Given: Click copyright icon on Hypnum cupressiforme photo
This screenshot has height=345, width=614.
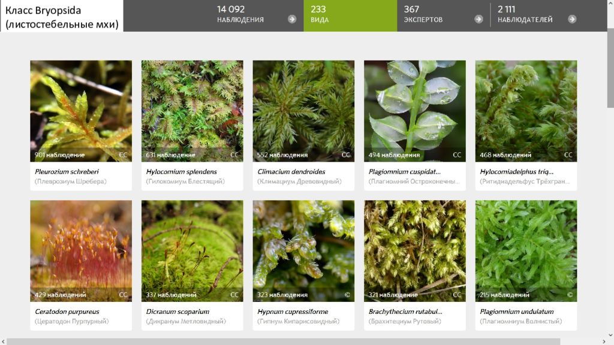Looking at the screenshot, I should (347, 295).
